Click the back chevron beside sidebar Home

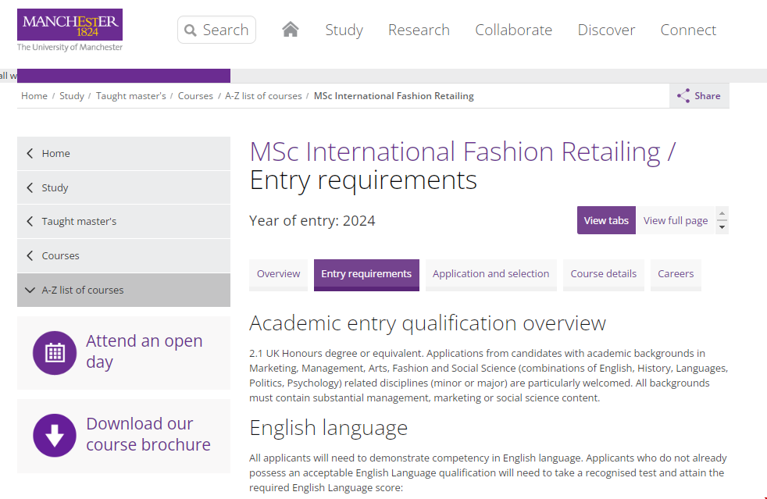pyautogui.click(x=30, y=154)
